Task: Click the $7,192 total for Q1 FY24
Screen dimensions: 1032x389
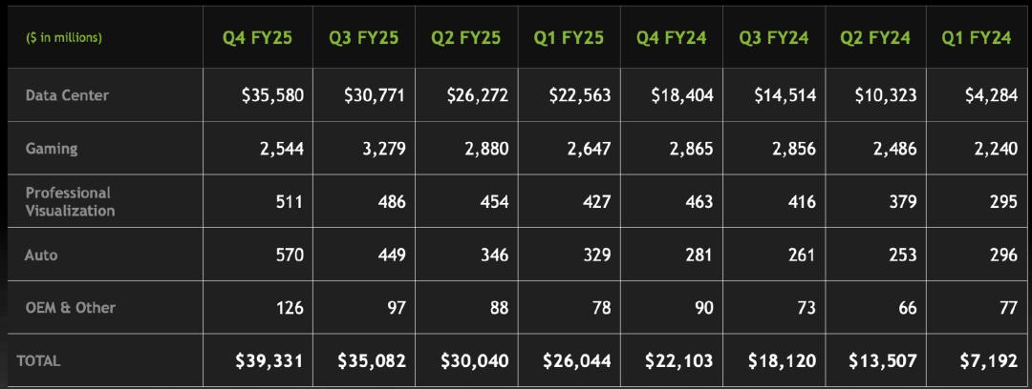Action: tap(987, 361)
